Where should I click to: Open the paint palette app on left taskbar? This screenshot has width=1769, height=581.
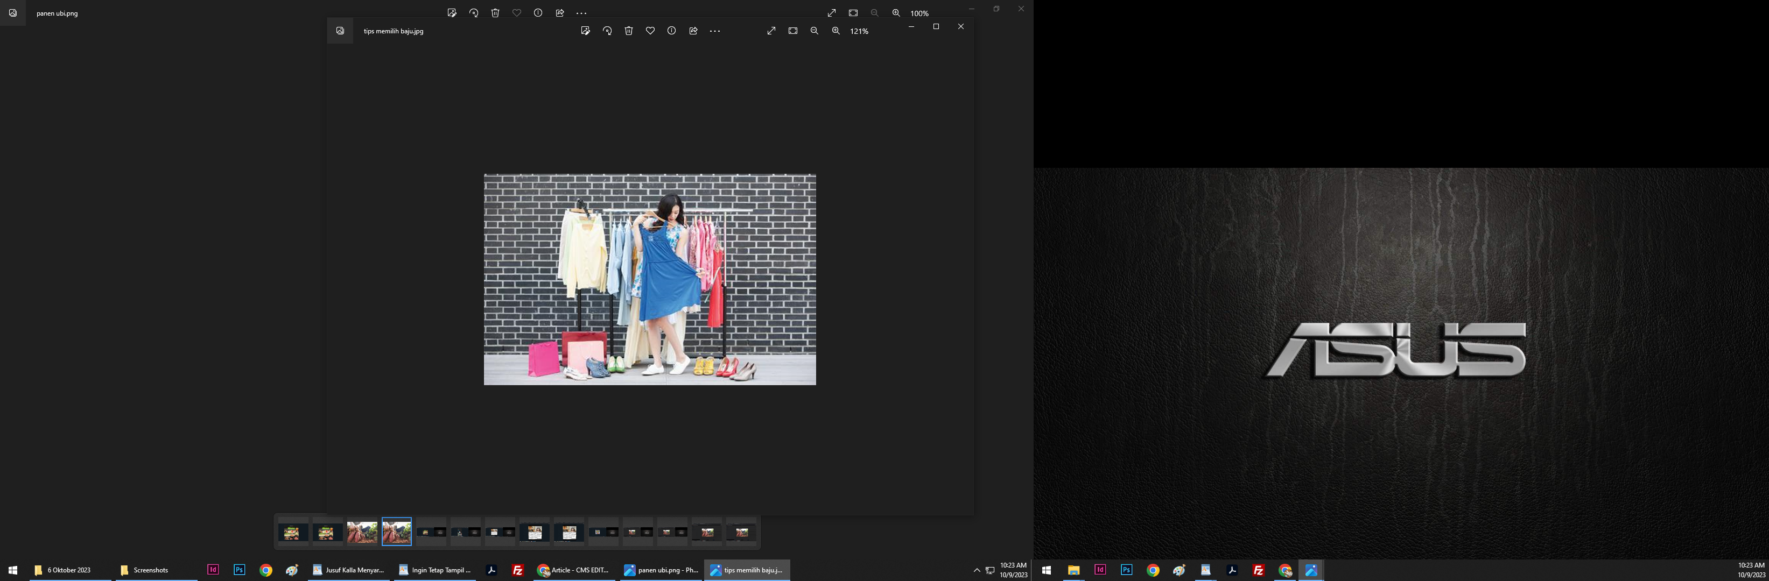(x=292, y=570)
